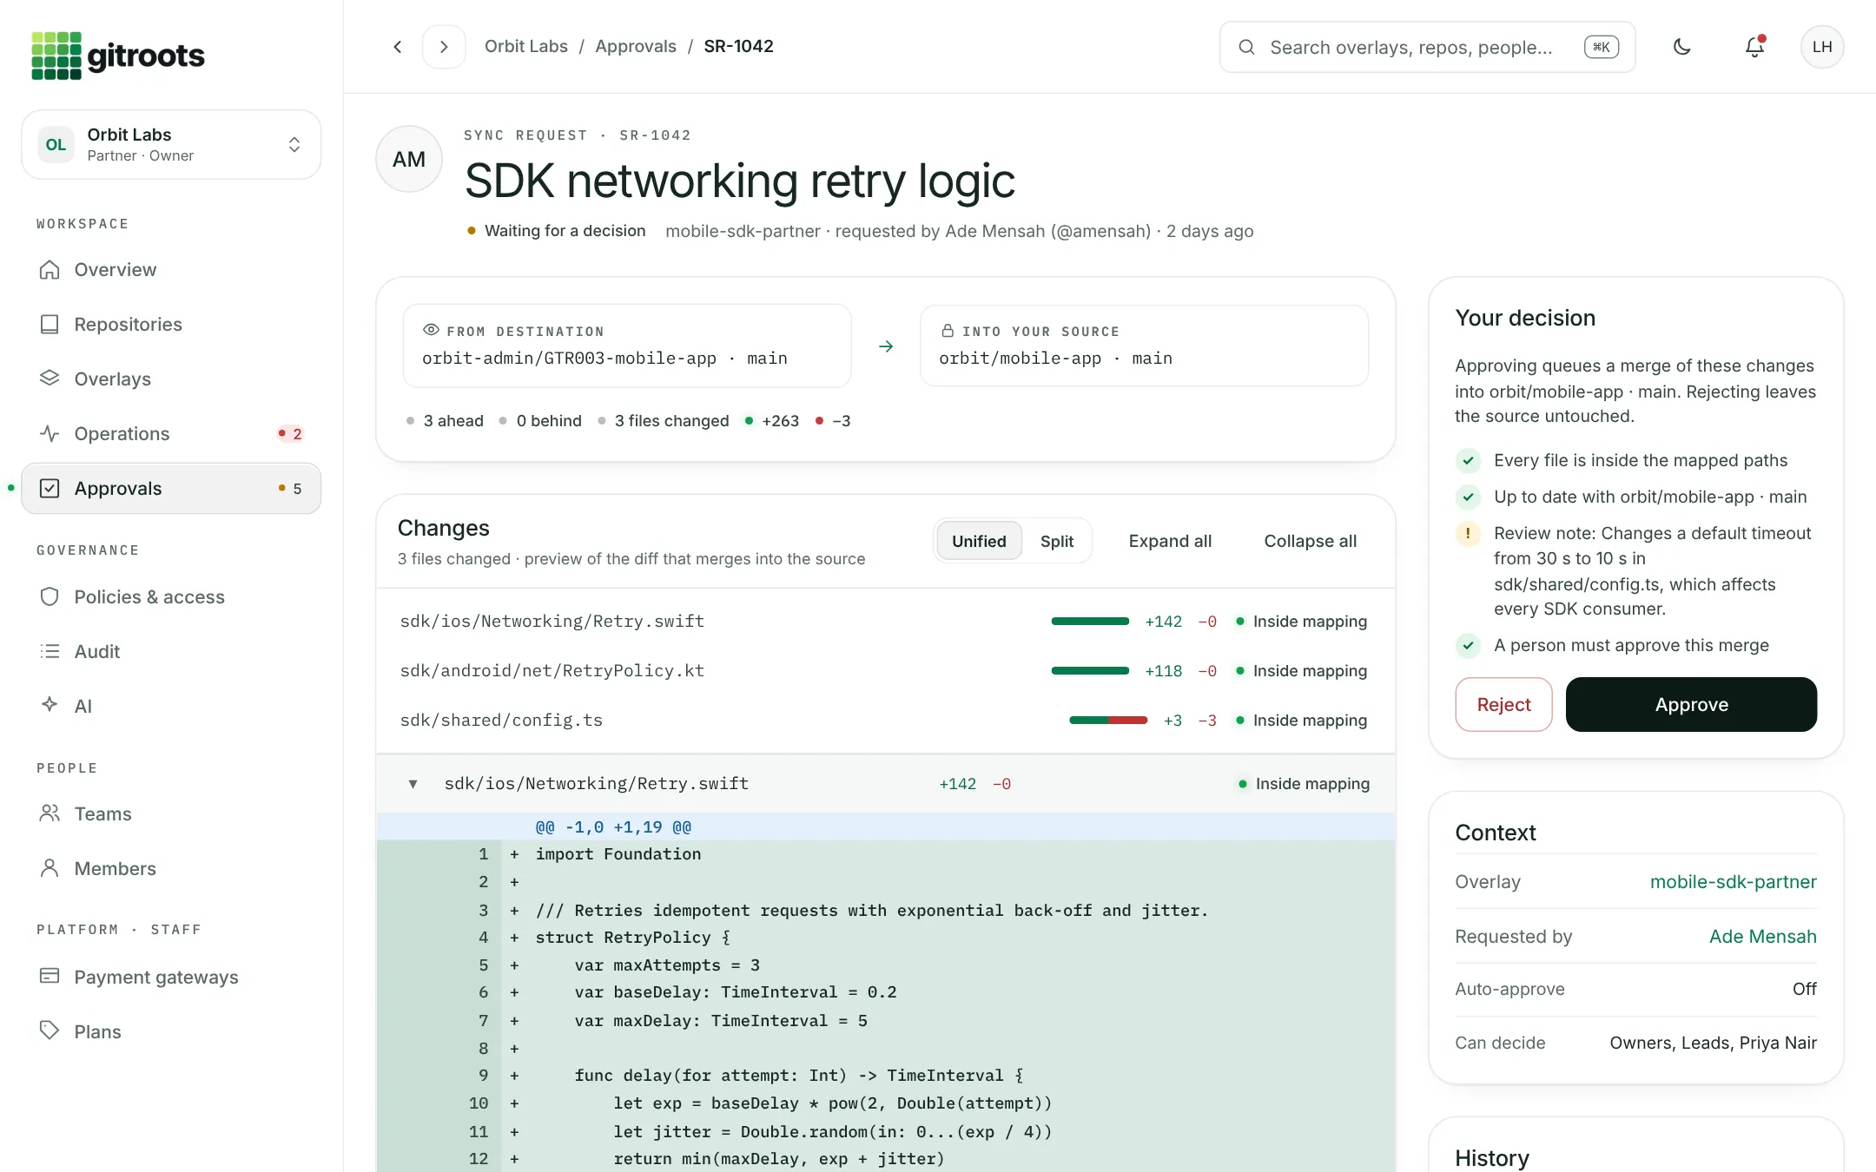Click the AM requester avatar
1876x1172 pixels.
[x=409, y=159]
